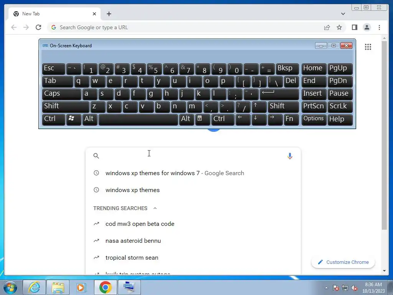Image resolution: width=393 pixels, height=295 pixels.
Task: Toggle Fn key on keyboard
Action: pyautogui.click(x=292, y=119)
